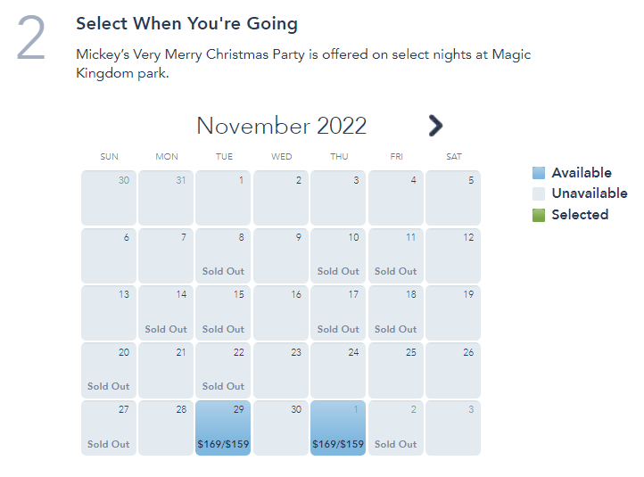The height and width of the screenshot is (477, 644).
Task: Click the November 12 Saturday cell
Action: coord(453,256)
